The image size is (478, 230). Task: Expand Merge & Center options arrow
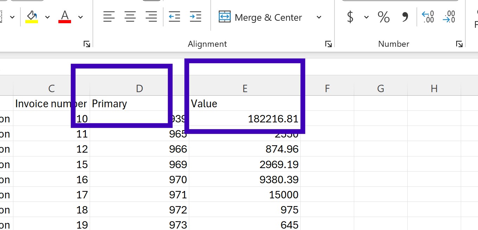point(319,17)
